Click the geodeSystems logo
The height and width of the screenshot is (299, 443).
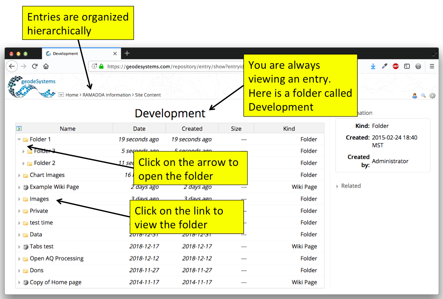point(32,87)
